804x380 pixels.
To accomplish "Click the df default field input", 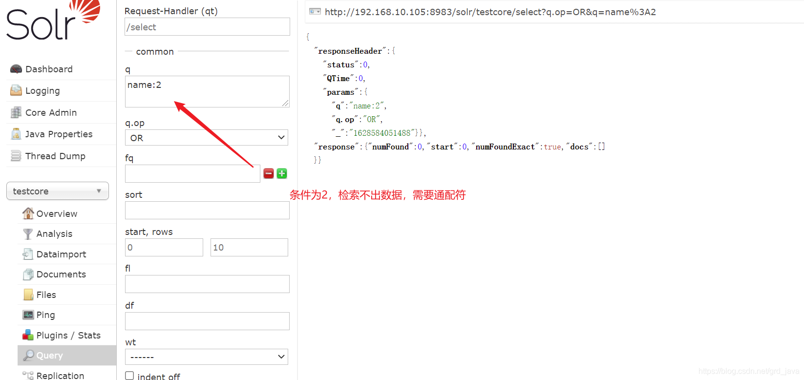I will pyautogui.click(x=207, y=321).
